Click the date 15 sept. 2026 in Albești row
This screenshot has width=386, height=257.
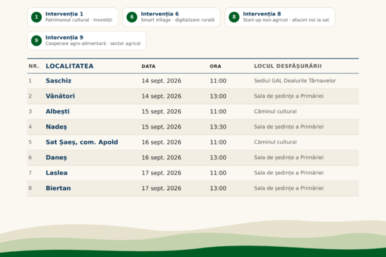click(161, 112)
